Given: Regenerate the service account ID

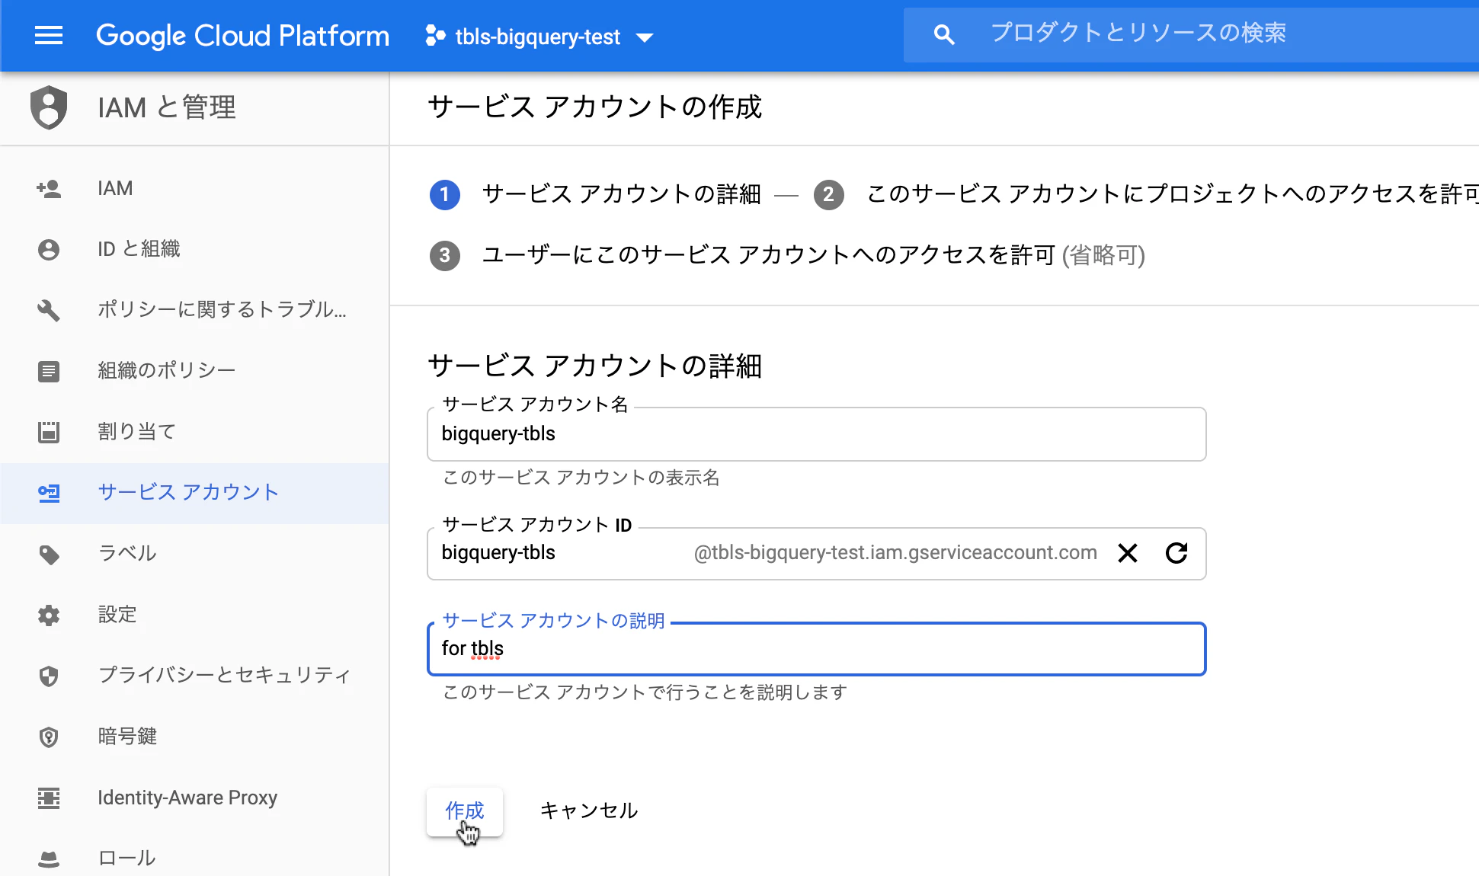Looking at the screenshot, I should 1176,553.
